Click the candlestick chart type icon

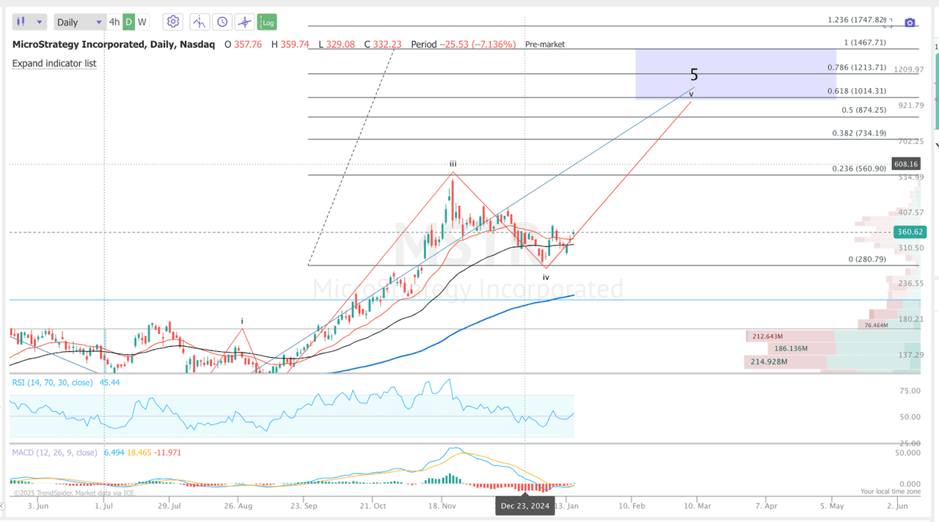click(x=21, y=21)
